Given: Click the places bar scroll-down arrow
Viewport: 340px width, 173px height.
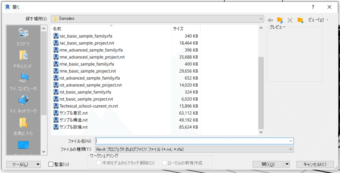Looking at the screenshot, I should (43, 152).
